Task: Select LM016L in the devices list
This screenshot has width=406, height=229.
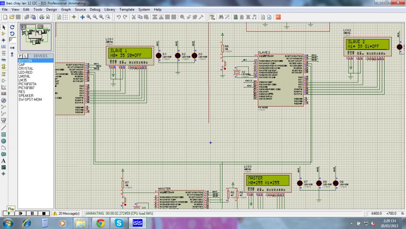Action: coord(25,76)
